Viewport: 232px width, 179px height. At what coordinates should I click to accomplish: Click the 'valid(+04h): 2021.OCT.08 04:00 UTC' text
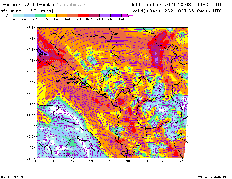click(x=177, y=11)
